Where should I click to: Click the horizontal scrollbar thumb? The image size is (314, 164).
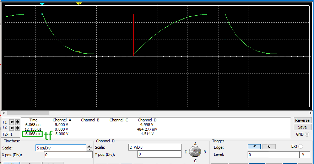pos(28,113)
